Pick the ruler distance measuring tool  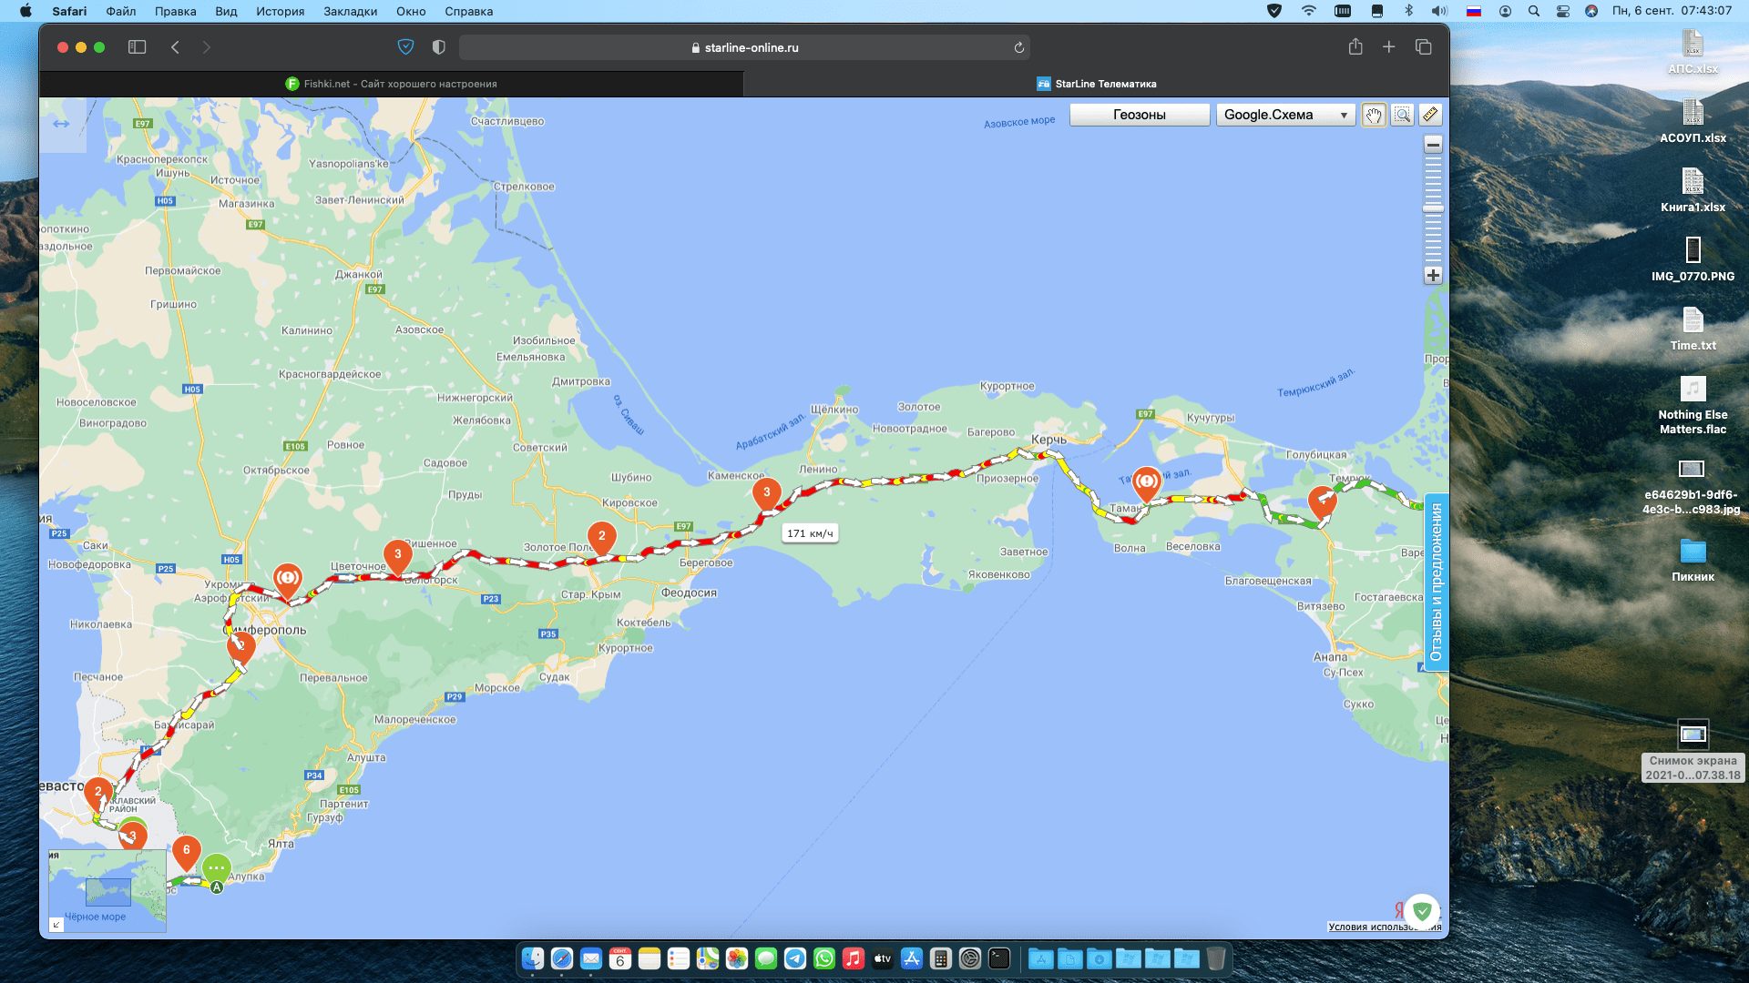coord(1430,115)
